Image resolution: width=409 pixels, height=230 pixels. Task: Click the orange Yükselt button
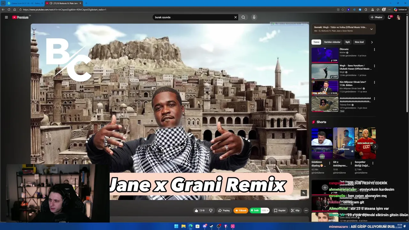(x=241, y=211)
